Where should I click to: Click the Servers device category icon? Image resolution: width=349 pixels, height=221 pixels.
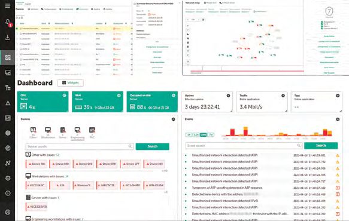[63, 130]
